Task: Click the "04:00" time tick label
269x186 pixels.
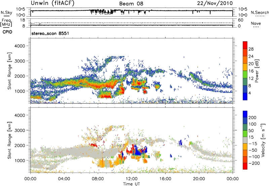Action: (64, 179)
